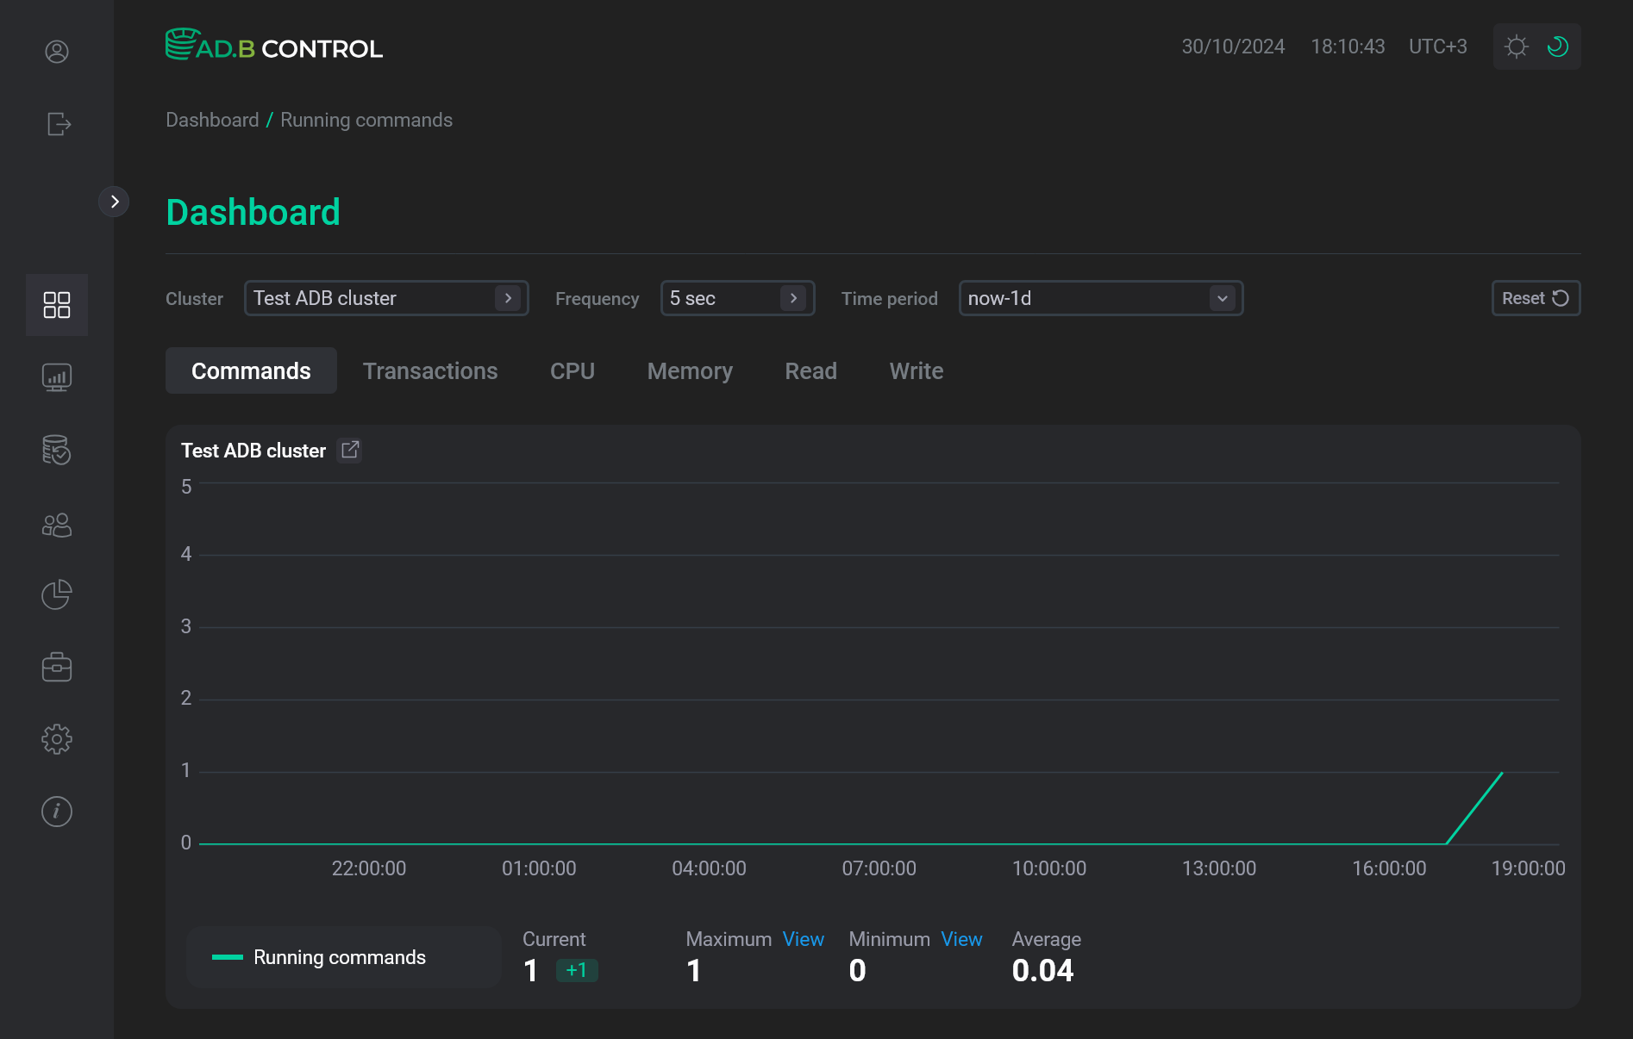
Task: Open Test ADB cluster chart in new window icon
Action: (x=350, y=450)
